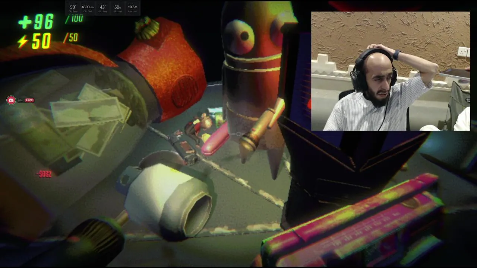Click the webcam feed overlay
The image size is (477, 268).
click(391, 71)
